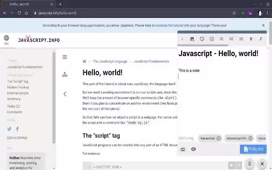
Task: Click the 'Add a tag' field
Action: (187, 138)
